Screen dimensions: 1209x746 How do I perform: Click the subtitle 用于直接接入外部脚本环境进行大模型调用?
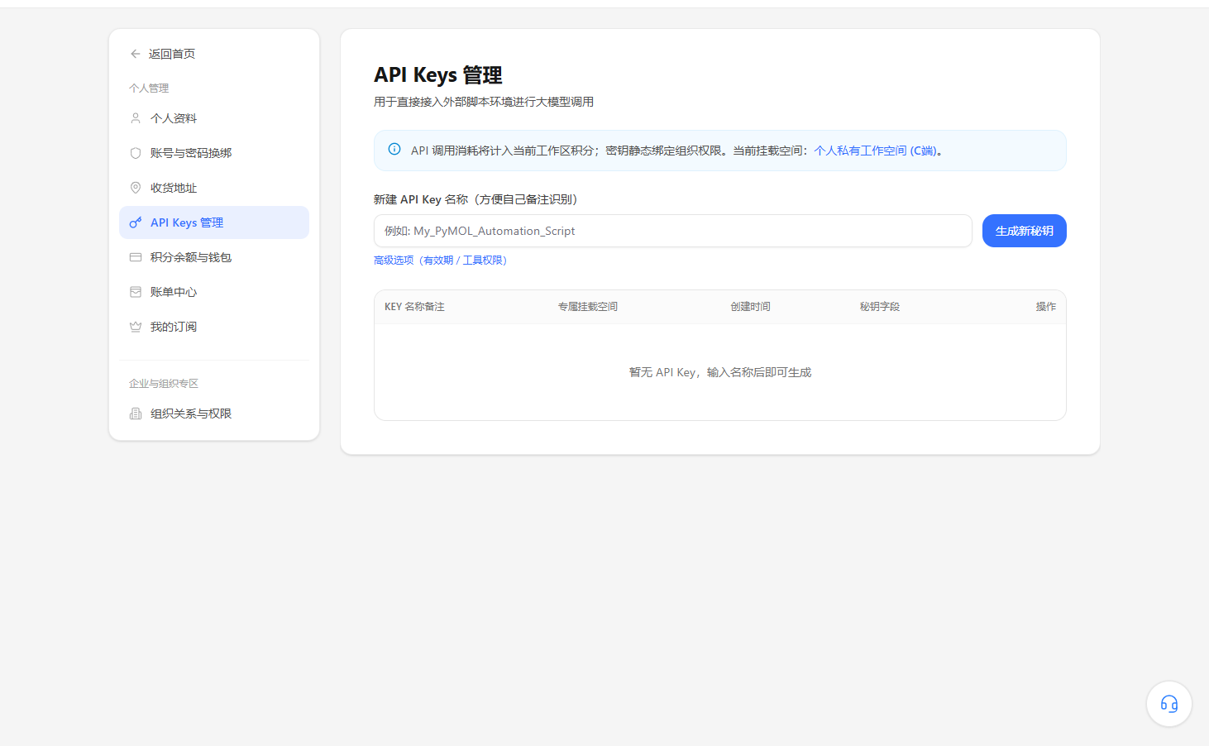(x=484, y=102)
